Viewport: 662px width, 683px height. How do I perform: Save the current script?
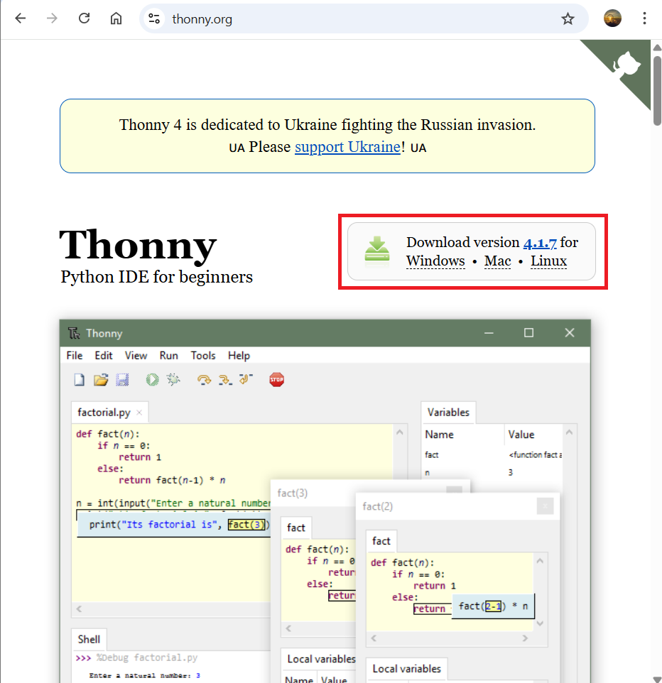click(122, 379)
